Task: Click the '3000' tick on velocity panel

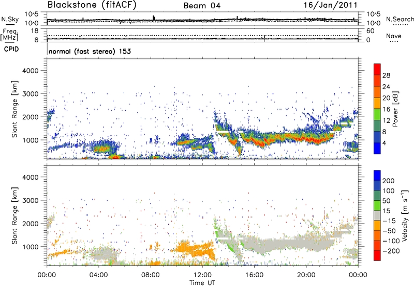Action: (31, 200)
